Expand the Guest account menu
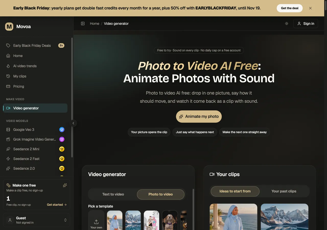The height and width of the screenshot is (230, 327). pyautogui.click(x=37, y=220)
